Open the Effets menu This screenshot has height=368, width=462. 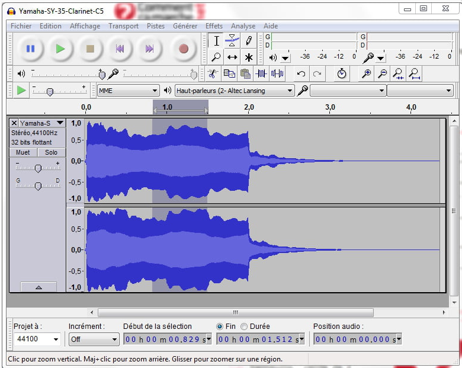click(x=214, y=26)
